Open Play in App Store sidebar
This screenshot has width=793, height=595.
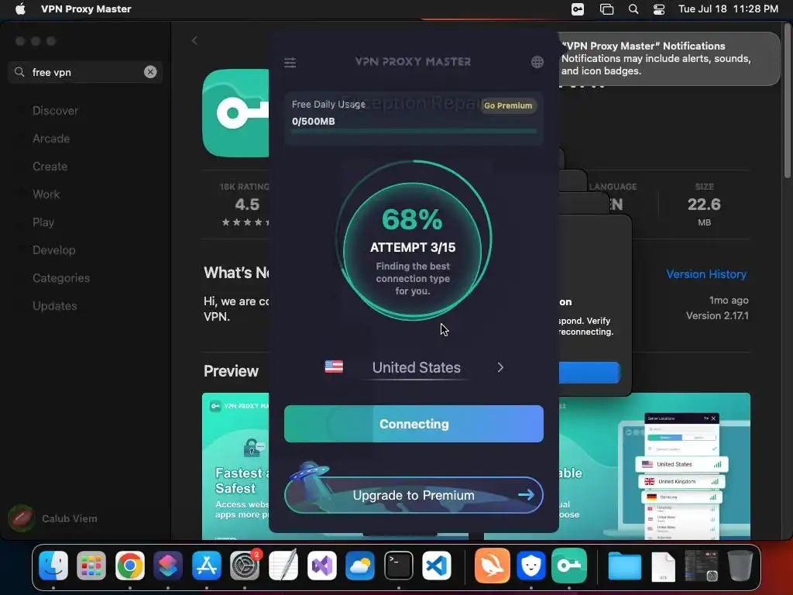[43, 222]
